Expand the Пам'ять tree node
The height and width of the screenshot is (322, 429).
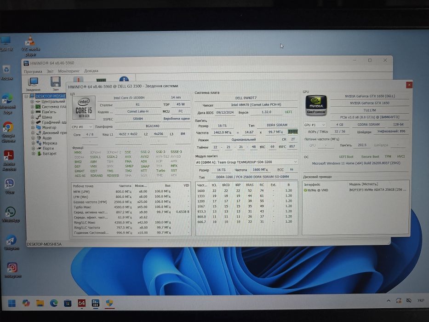click(x=32, y=112)
